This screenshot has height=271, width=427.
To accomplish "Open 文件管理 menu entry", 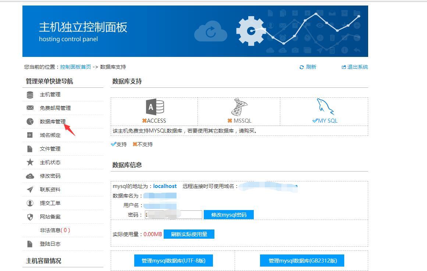I will 50,149.
